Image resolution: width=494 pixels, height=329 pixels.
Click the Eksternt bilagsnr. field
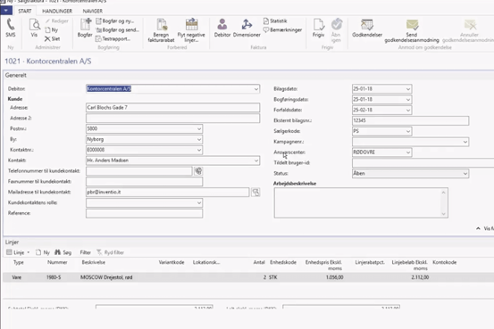click(410, 120)
